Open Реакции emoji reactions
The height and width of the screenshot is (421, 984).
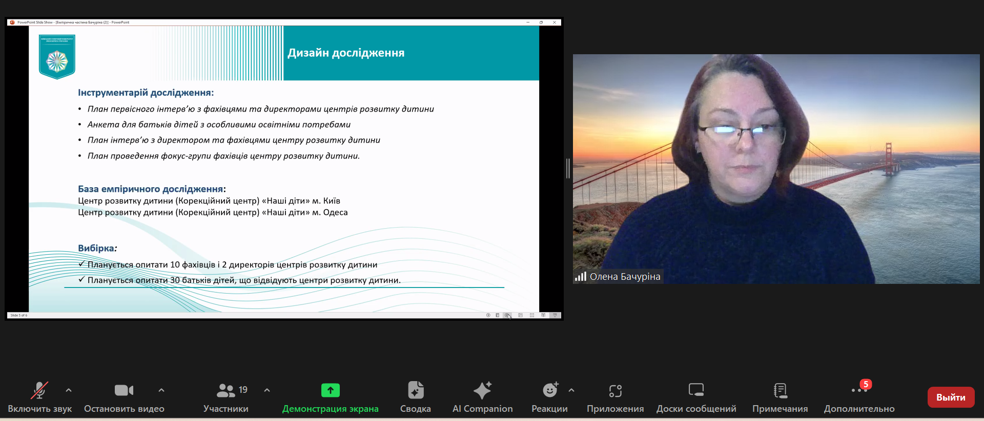coord(549,396)
